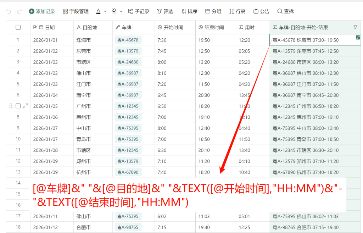This screenshot has height=233, width=363.
Task: Select the 粤A-67890 license plate tag
Action: coord(128,172)
